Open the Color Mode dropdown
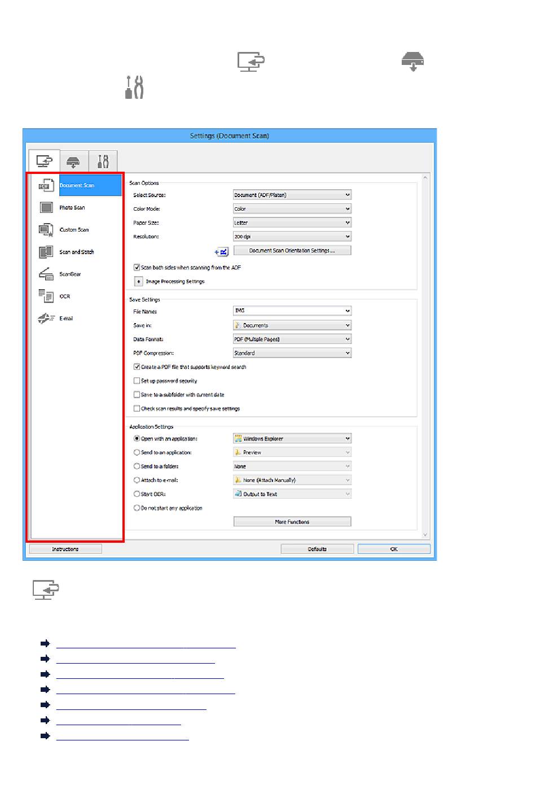536x789 pixels. [292, 209]
